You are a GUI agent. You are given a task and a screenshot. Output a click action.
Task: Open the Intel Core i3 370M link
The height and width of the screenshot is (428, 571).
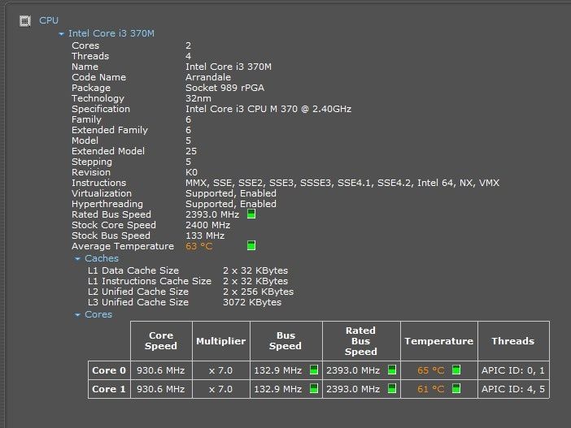coord(111,33)
